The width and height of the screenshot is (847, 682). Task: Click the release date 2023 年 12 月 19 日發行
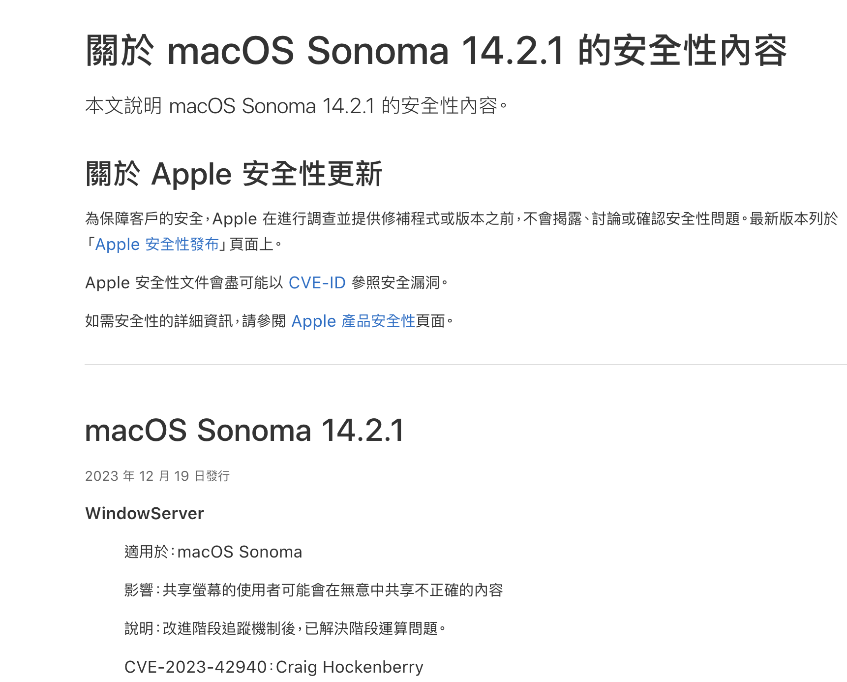[x=157, y=476]
